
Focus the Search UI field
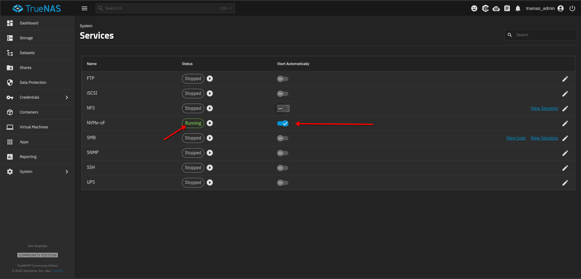(x=165, y=8)
